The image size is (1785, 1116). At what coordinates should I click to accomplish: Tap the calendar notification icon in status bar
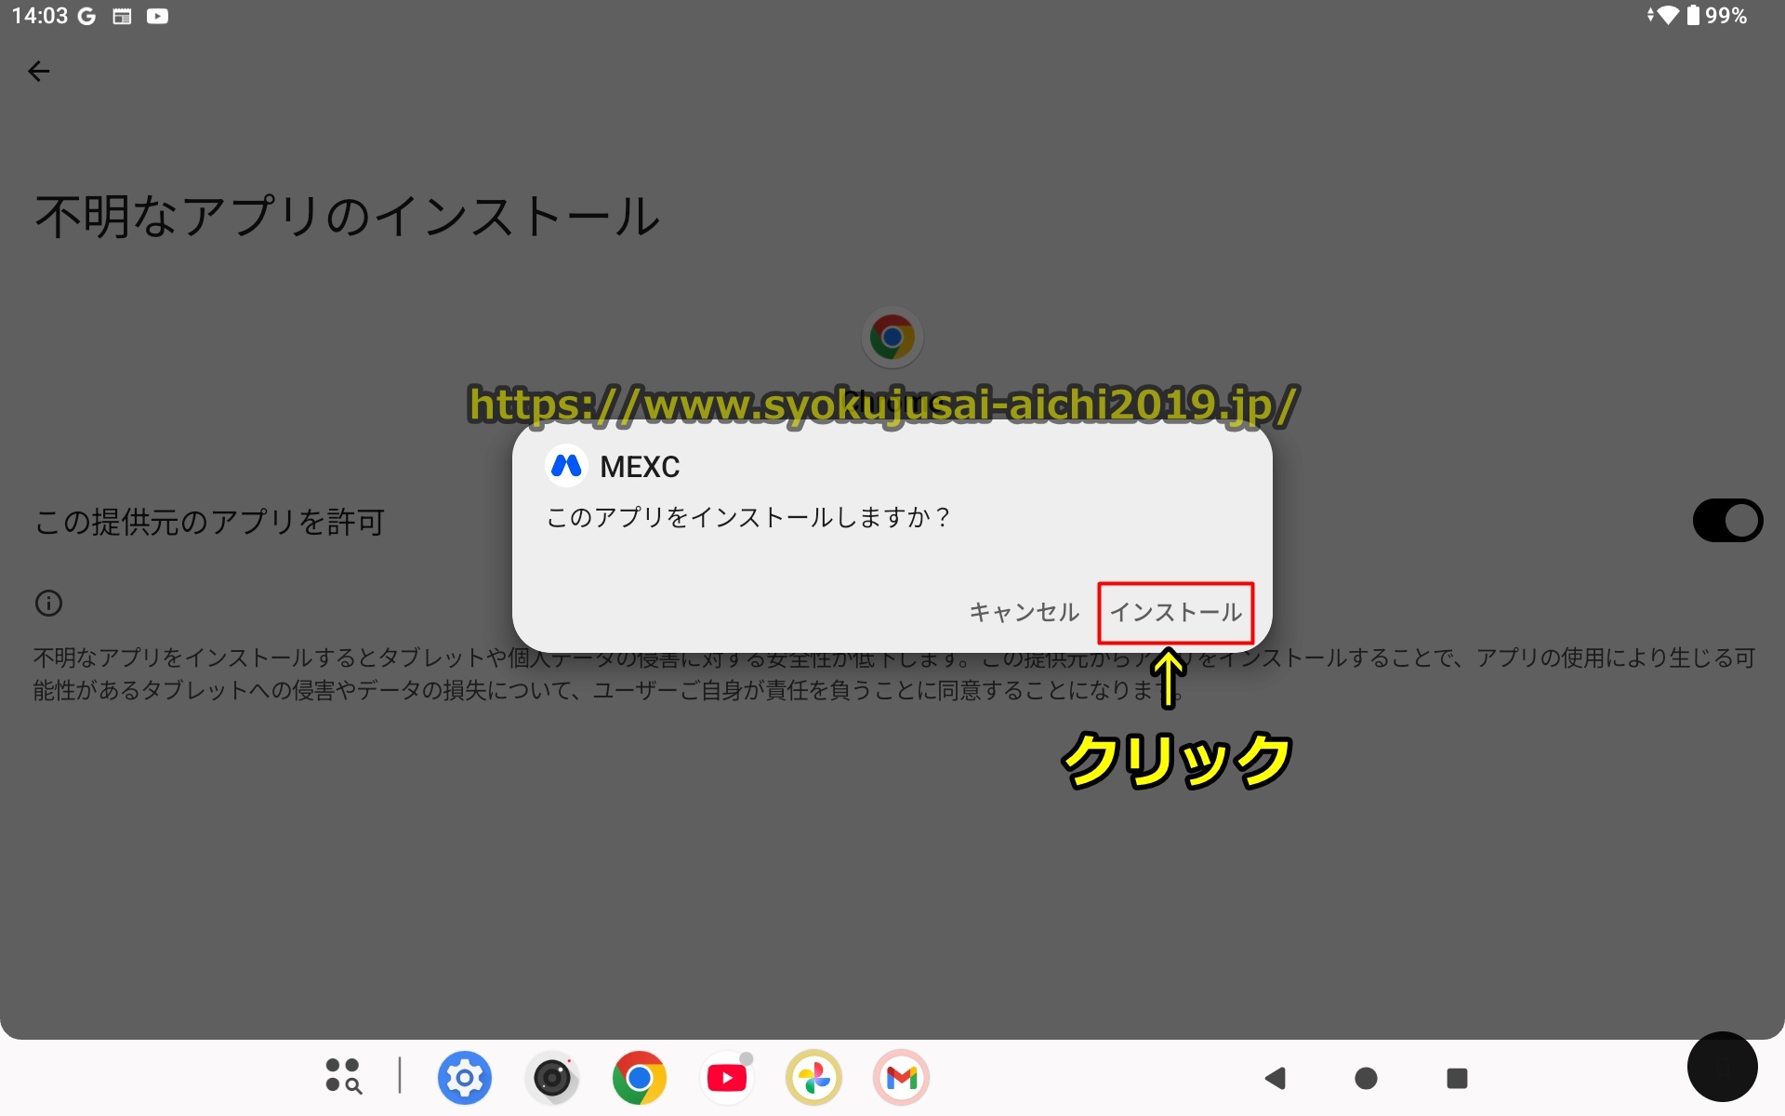(122, 16)
